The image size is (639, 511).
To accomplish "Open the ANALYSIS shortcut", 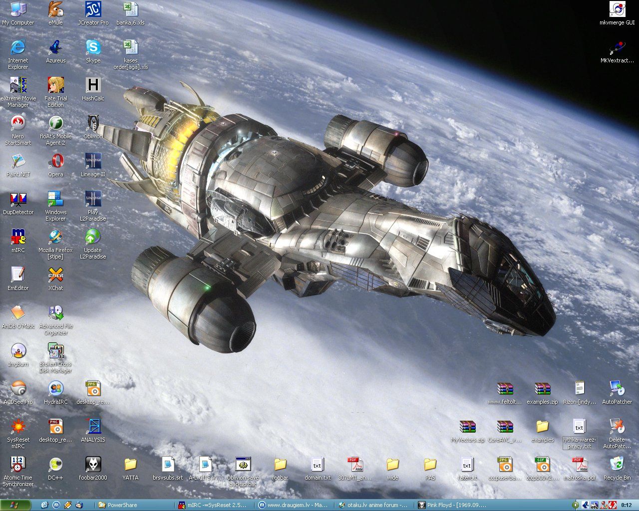I will 93,431.
